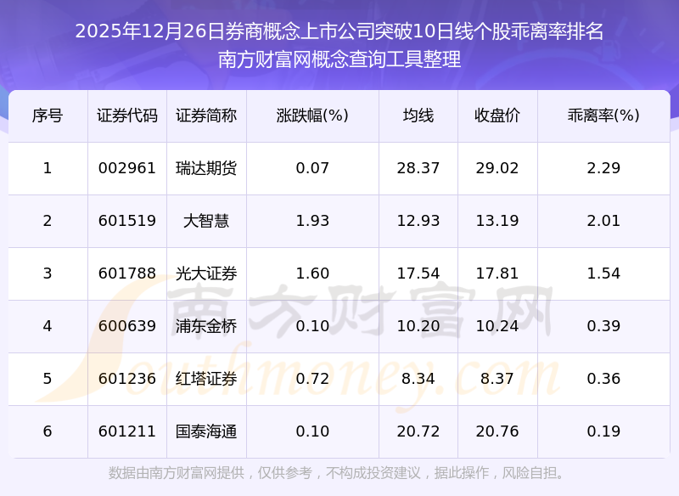
Task: Click stock name 国泰海通
Action: (x=206, y=431)
